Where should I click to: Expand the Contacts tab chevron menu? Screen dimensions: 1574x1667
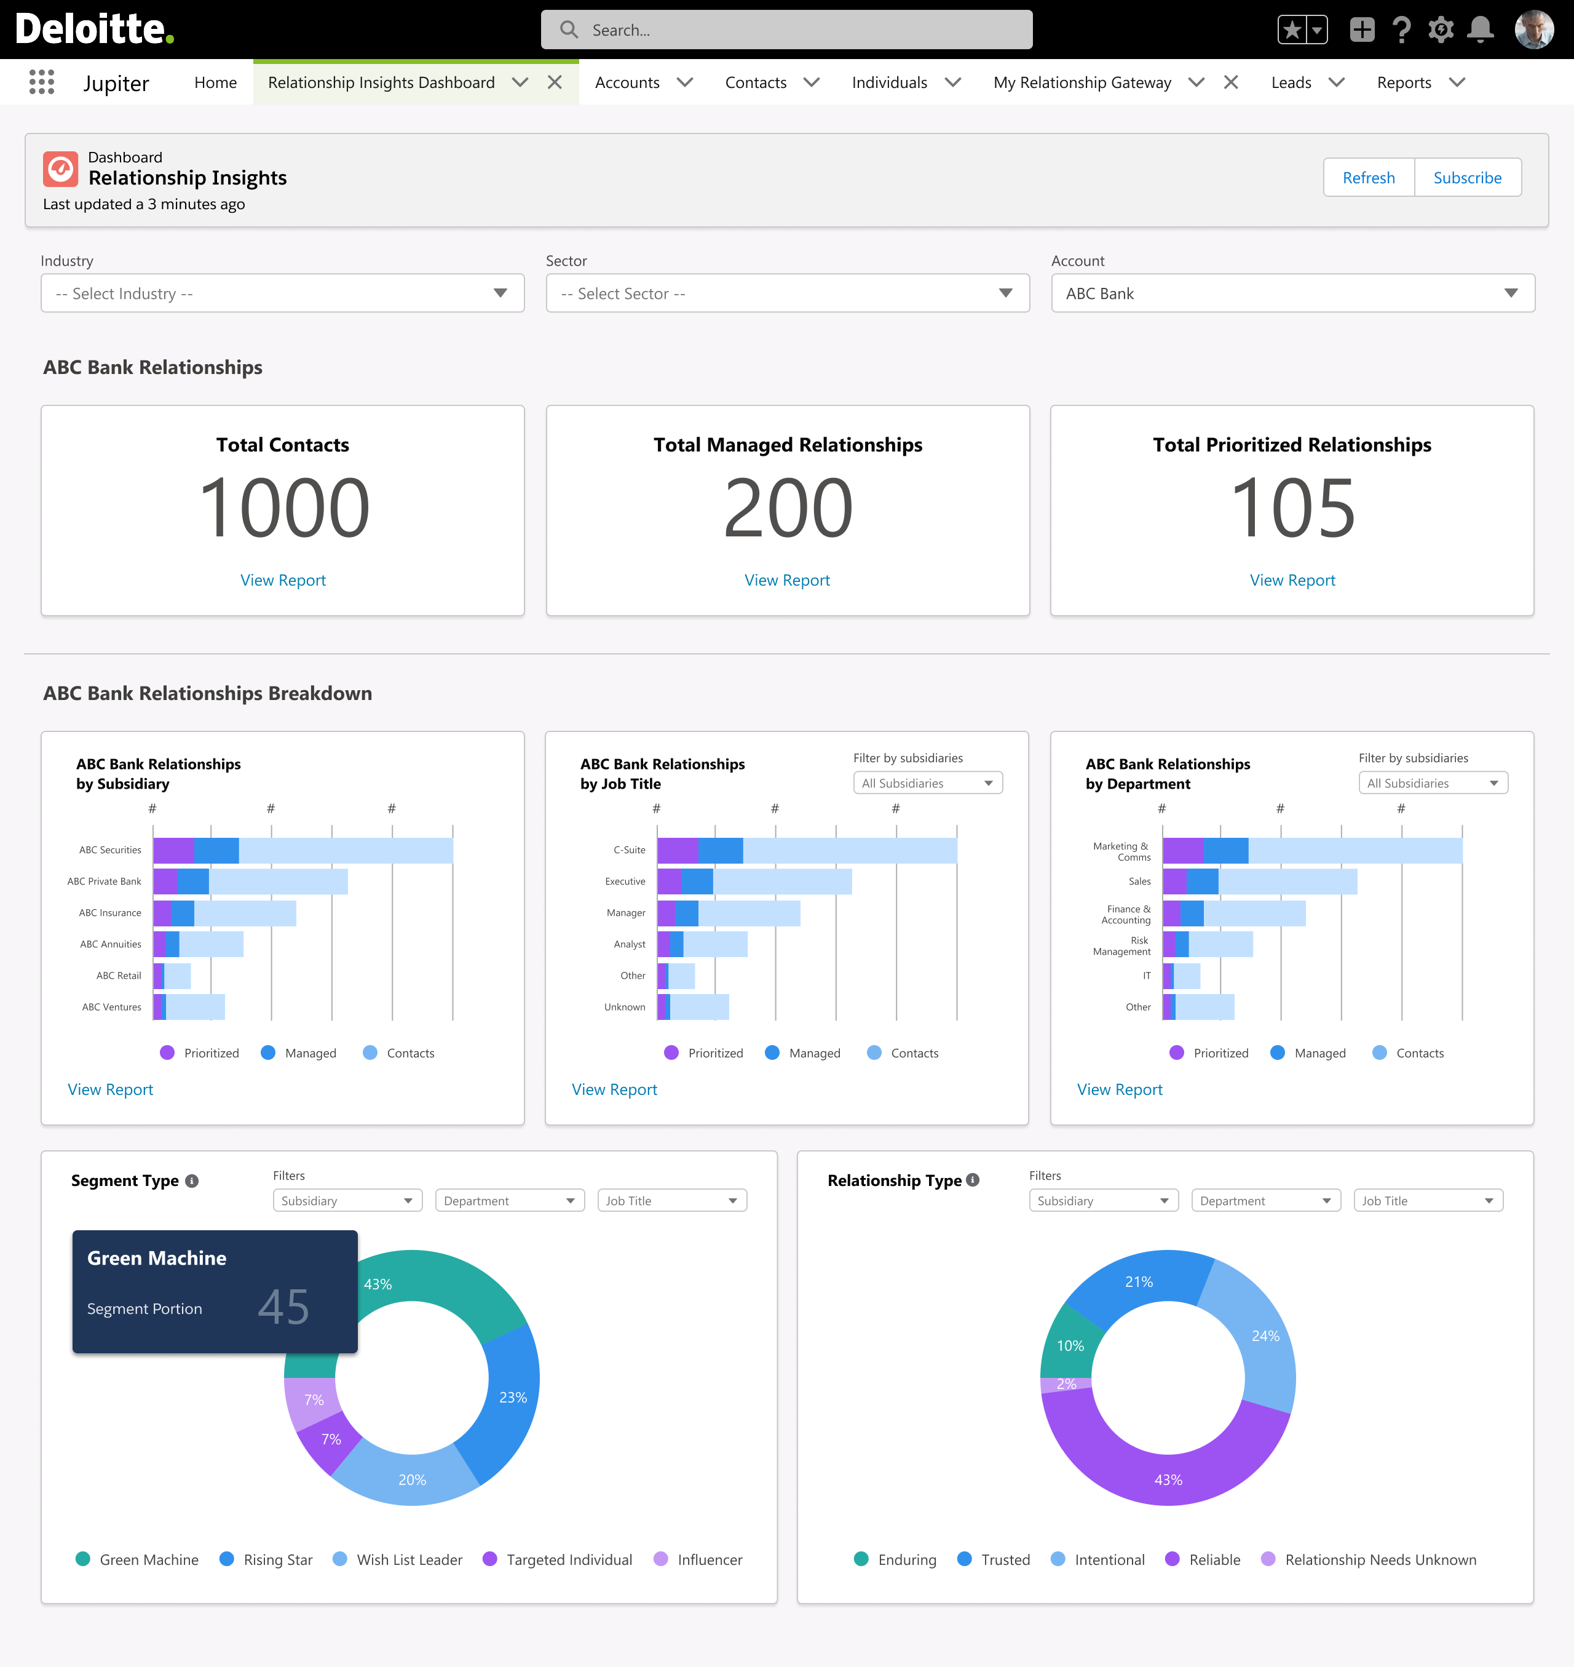coord(812,81)
